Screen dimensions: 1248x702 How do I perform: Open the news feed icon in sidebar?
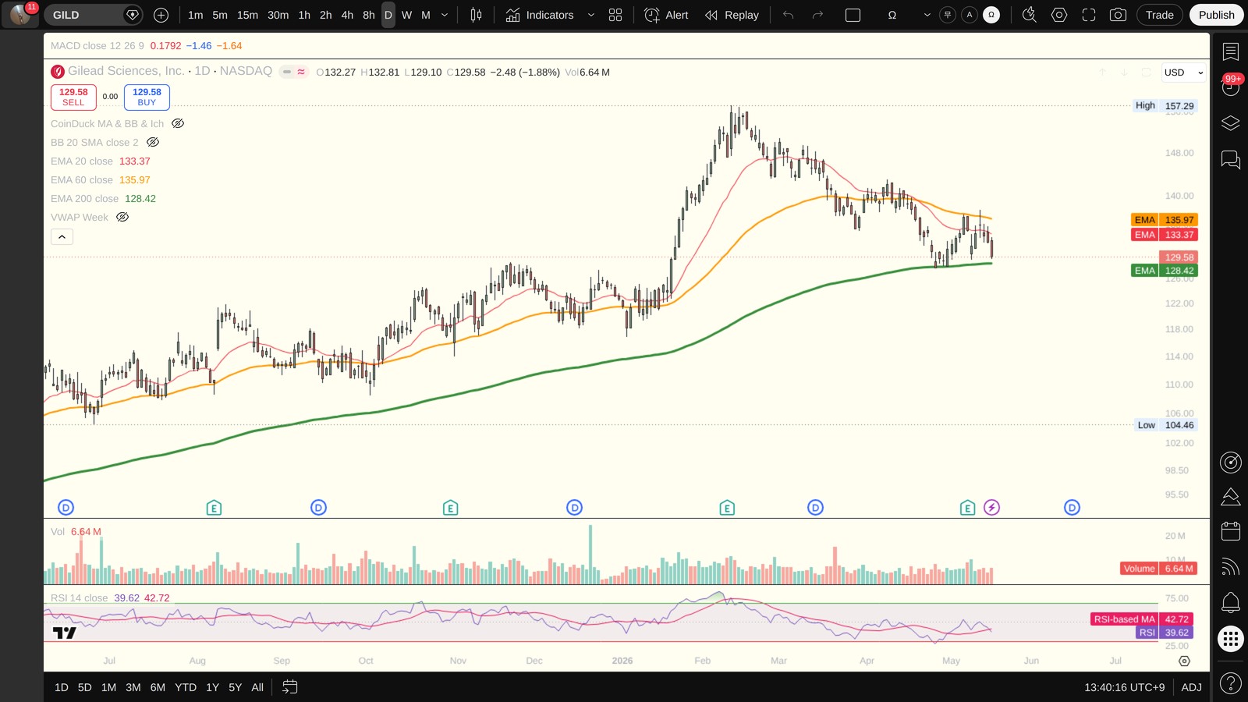[x=1231, y=567]
